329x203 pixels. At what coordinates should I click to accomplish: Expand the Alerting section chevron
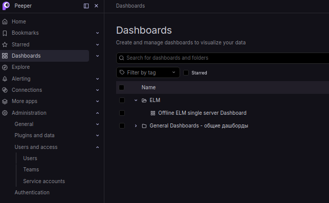pyautogui.click(x=97, y=79)
